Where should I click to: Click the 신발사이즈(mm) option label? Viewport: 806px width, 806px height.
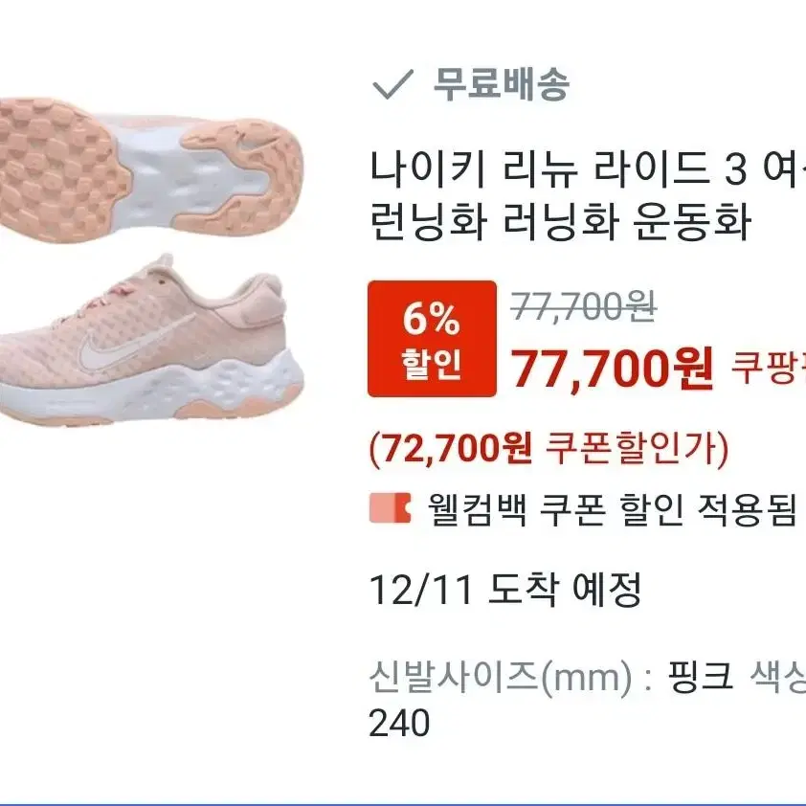pos(500,677)
